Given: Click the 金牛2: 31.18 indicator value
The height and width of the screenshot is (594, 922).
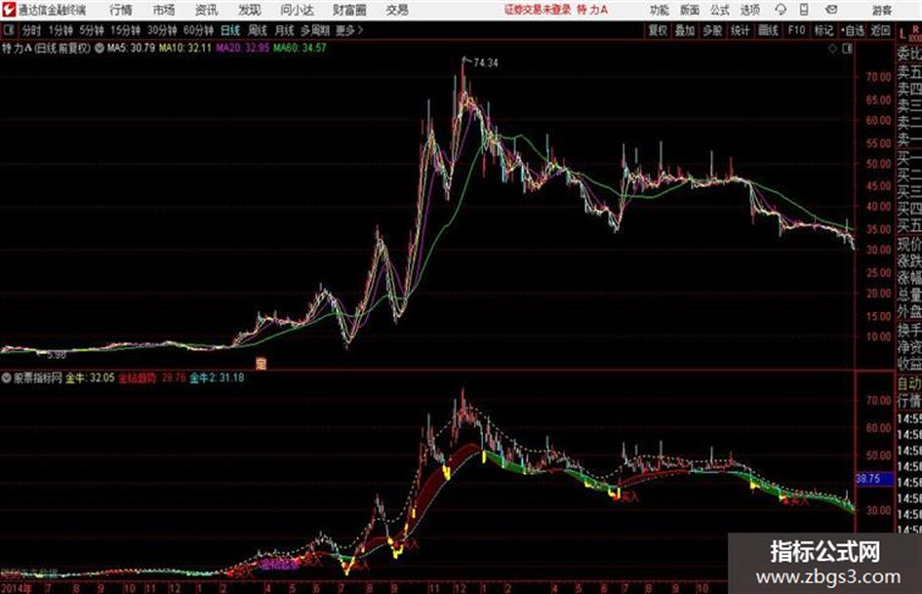Looking at the screenshot, I should pos(217,378).
